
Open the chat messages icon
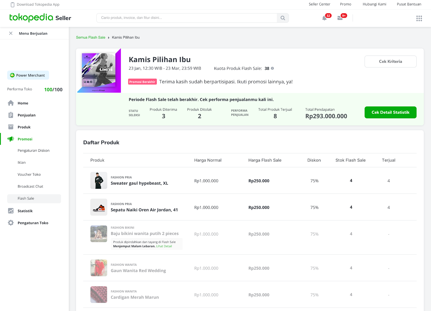pos(340,18)
